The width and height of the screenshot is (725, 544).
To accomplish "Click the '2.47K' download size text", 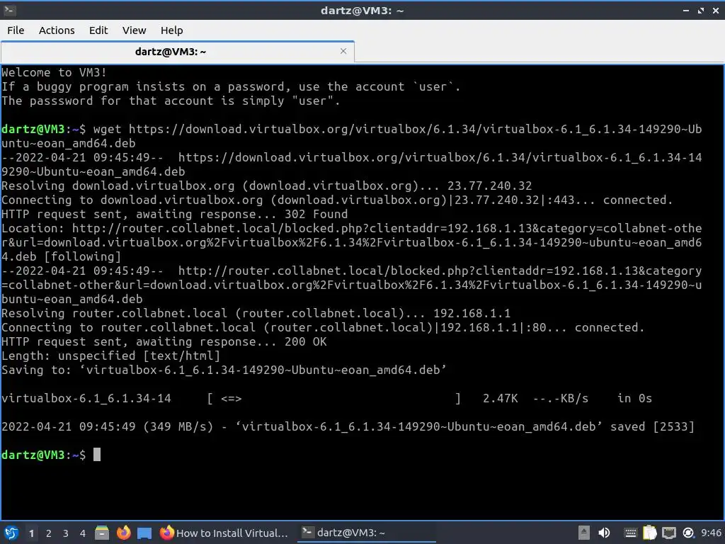I will point(501,398).
